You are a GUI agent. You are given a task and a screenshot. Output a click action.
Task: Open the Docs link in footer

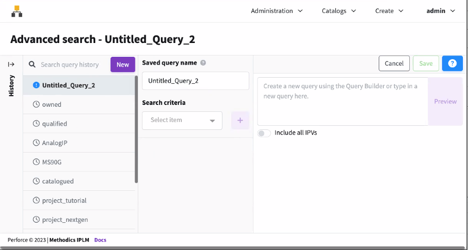(100, 240)
